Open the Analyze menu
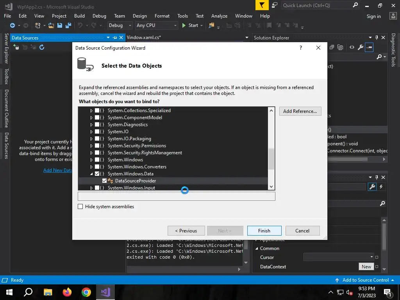The width and height of the screenshot is (400, 300). 219,16
